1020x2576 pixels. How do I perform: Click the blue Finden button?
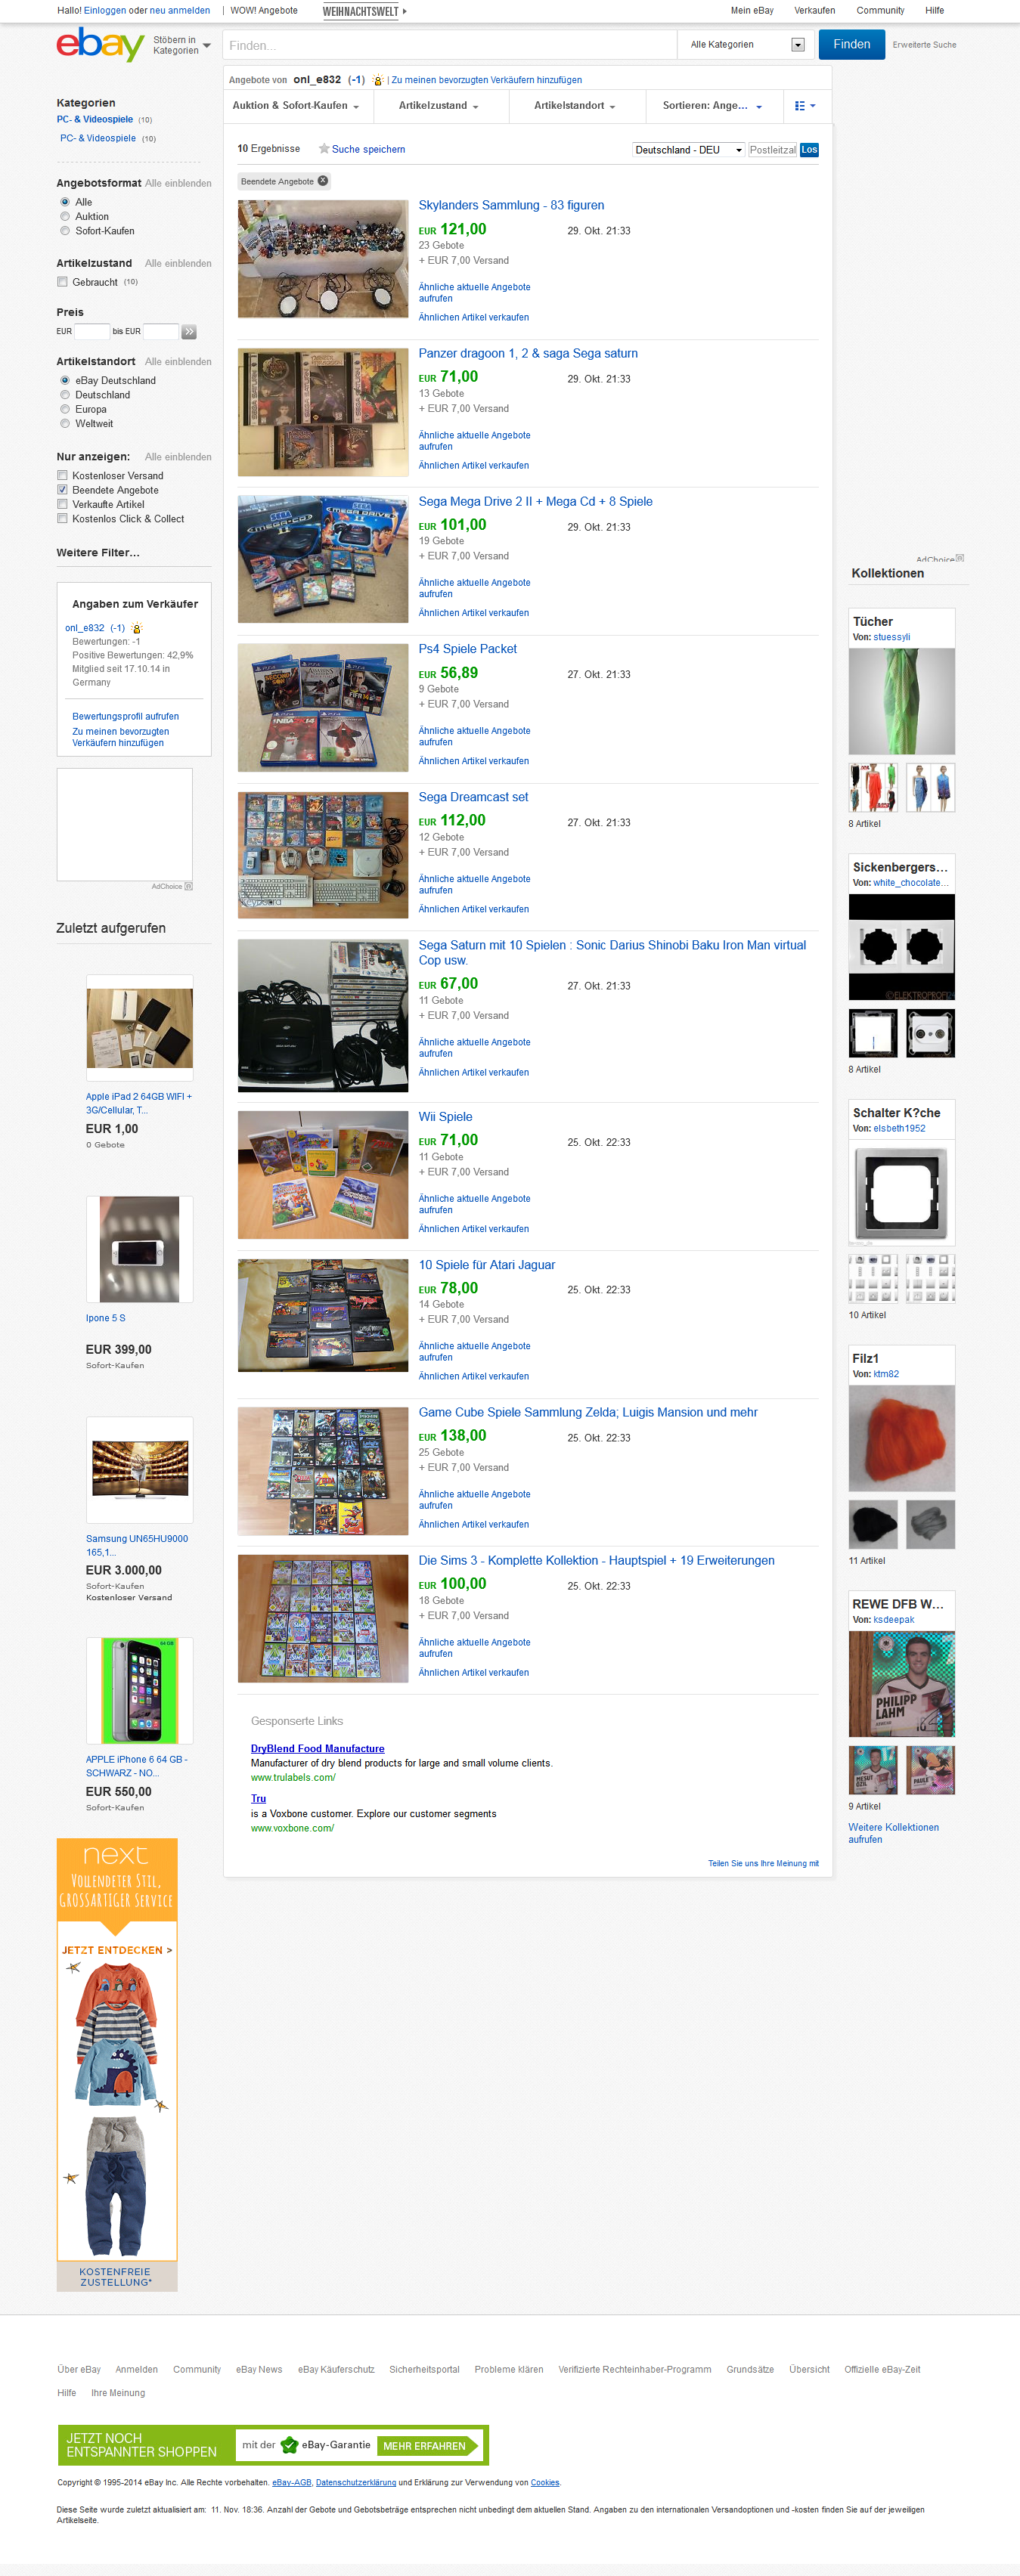[851, 45]
